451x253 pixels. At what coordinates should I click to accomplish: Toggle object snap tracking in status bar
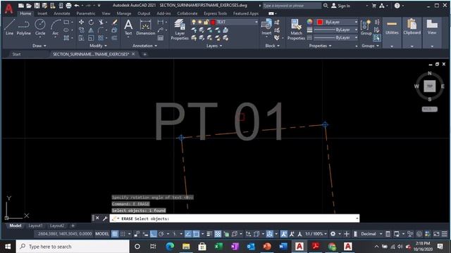188,234
